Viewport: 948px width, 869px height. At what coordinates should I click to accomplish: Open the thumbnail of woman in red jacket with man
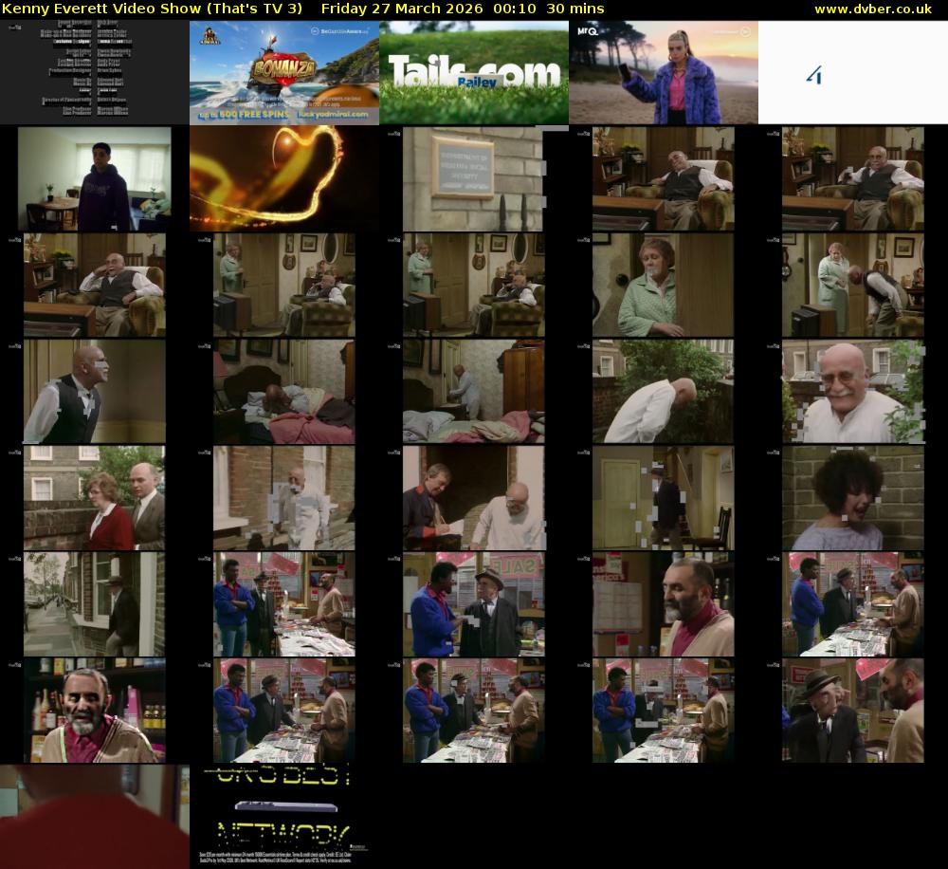click(94, 498)
